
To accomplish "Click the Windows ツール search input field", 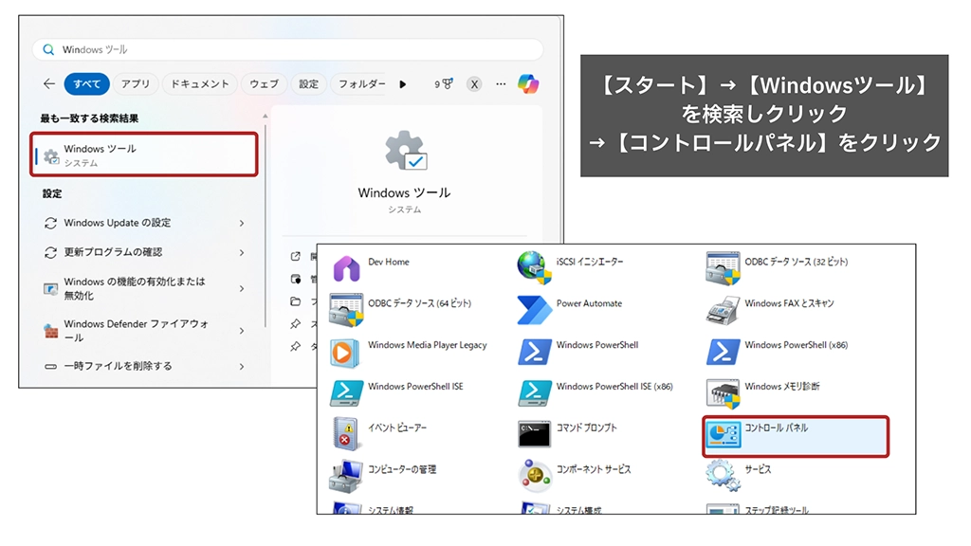I will click(x=294, y=49).
